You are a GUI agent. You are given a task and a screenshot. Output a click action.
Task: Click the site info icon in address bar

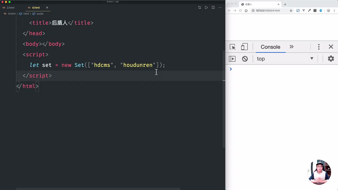[x=253, y=11]
